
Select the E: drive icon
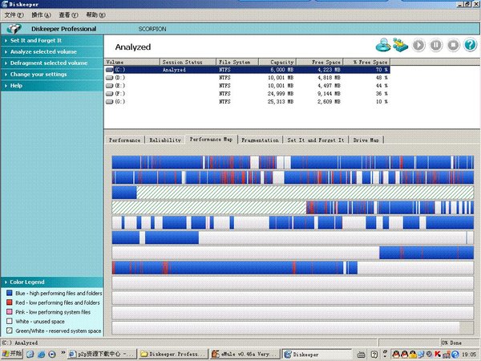(110, 86)
